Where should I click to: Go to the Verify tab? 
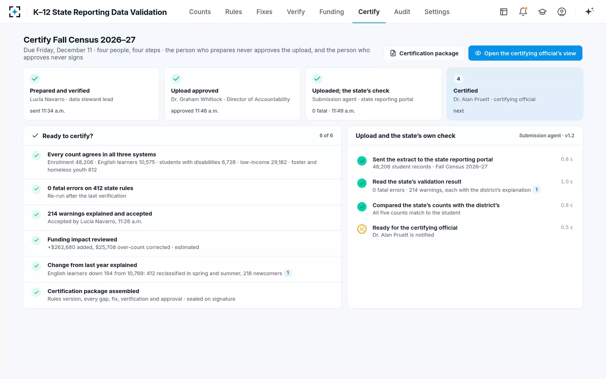(296, 12)
